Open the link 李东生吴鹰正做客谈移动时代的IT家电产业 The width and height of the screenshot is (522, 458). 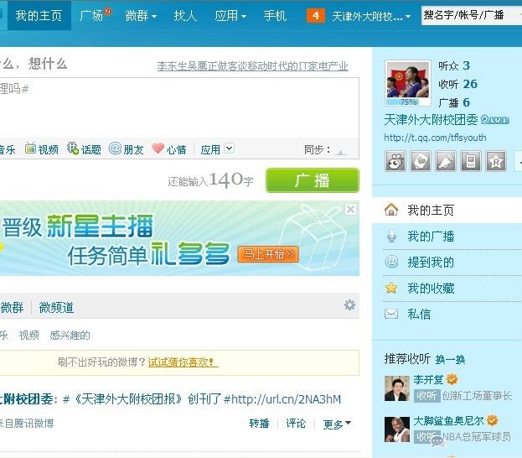point(252,66)
